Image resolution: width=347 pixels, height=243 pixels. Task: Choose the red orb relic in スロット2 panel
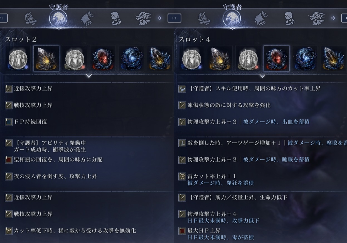pos(103,59)
